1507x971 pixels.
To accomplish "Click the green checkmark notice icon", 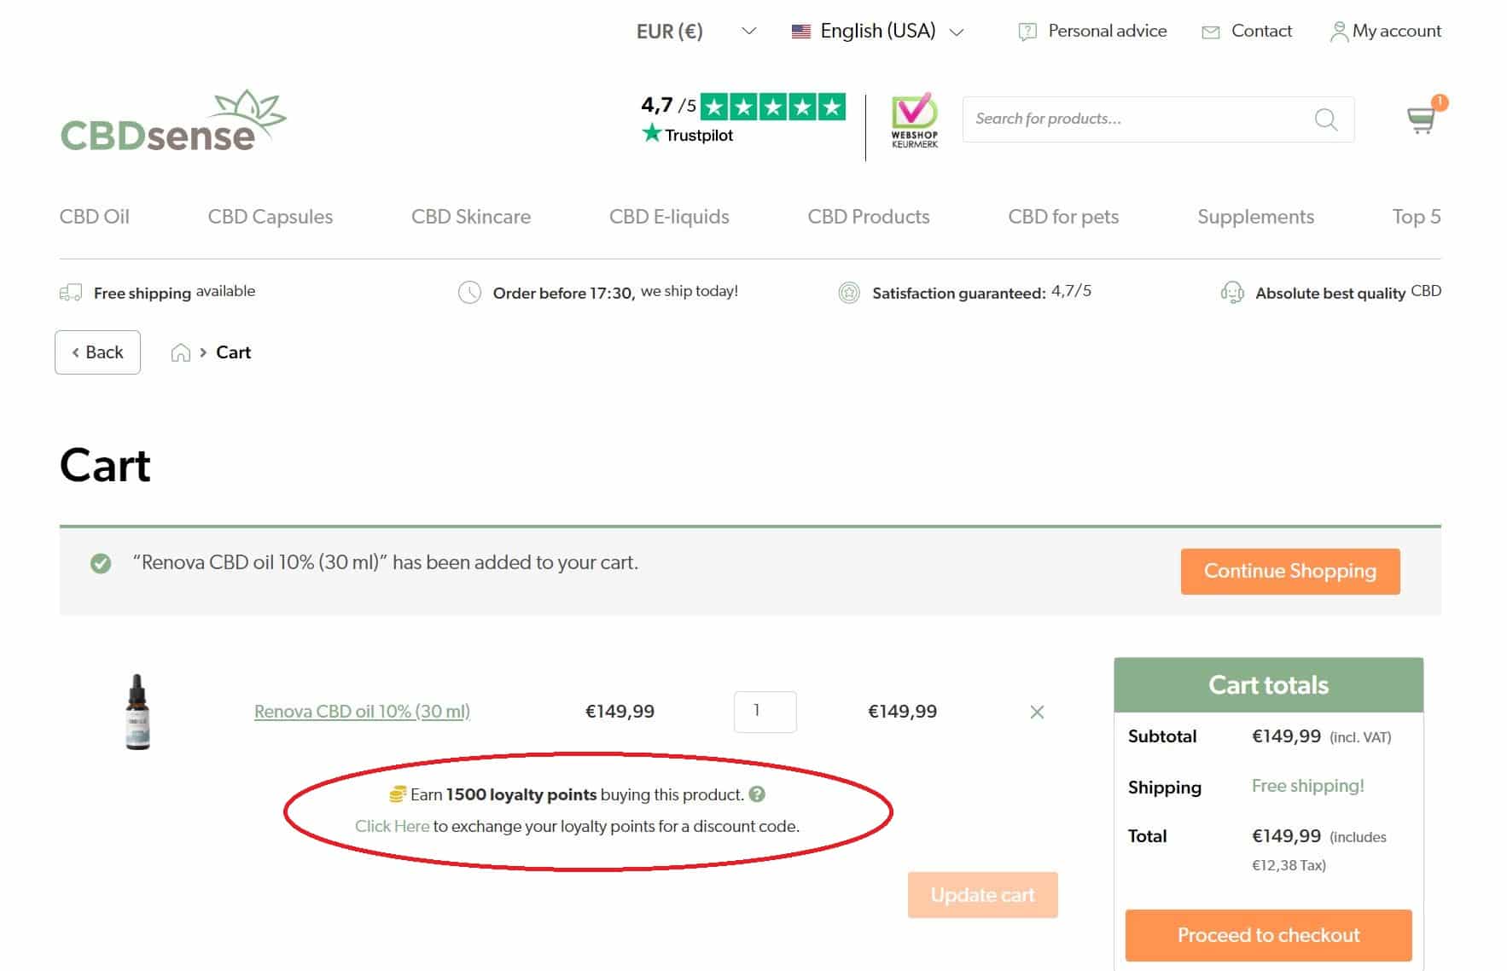I will [x=101, y=563].
